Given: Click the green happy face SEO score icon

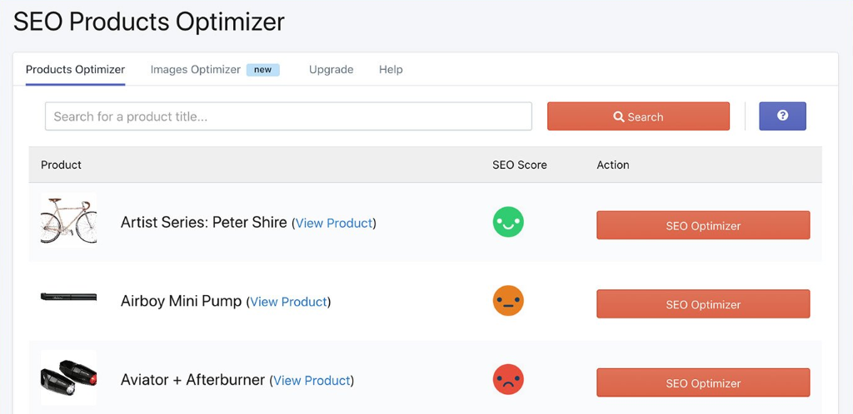Looking at the screenshot, I should 508,222.
